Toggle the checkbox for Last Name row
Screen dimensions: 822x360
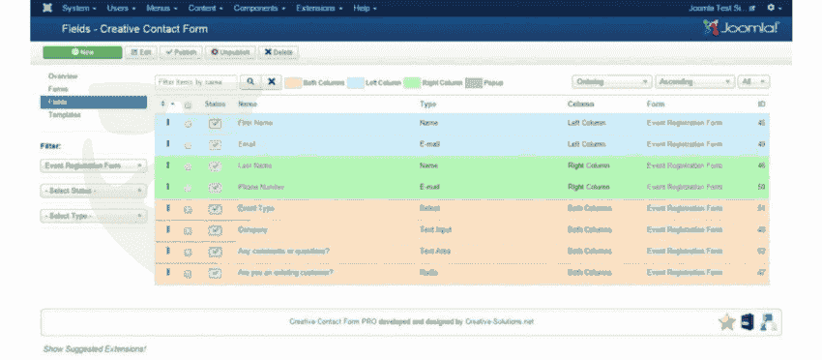pos(189,166)
